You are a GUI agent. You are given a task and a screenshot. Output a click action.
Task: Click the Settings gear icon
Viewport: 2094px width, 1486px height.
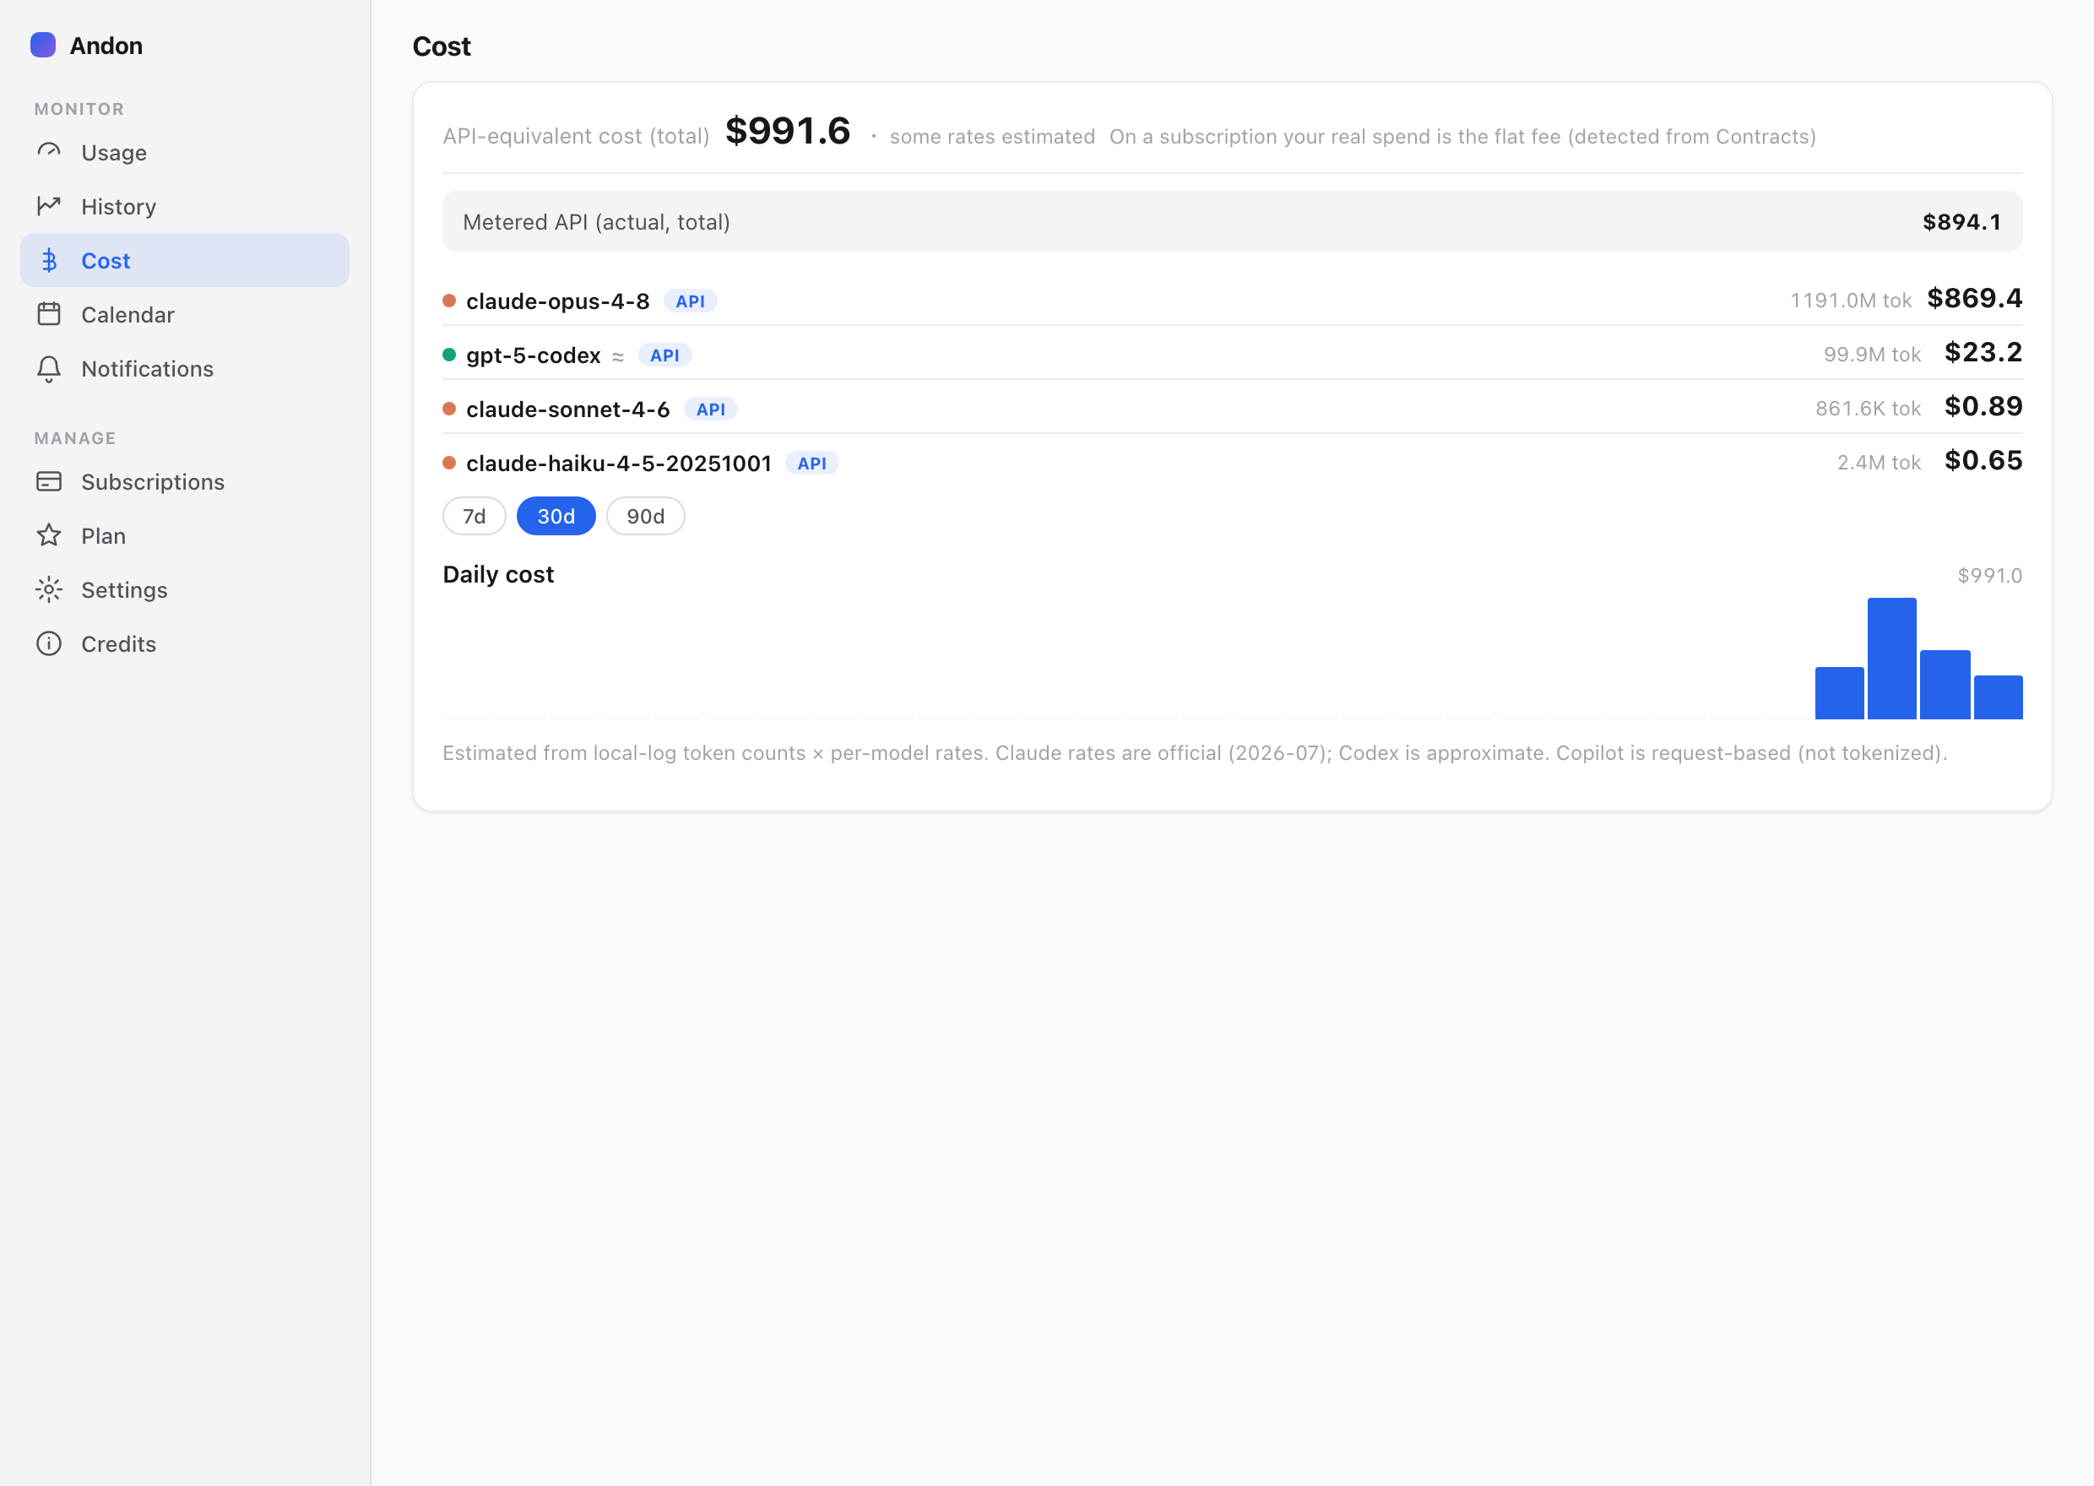[x=50, y=589]
